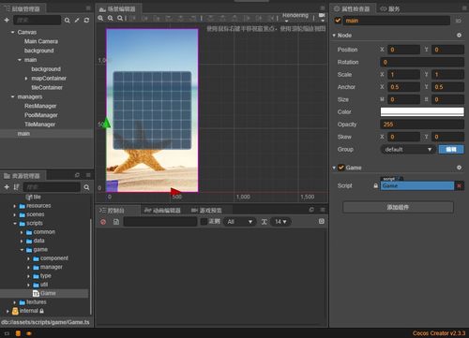
Task: Click the inspector lock icon beside node name
Action: (x=459, y=21)
